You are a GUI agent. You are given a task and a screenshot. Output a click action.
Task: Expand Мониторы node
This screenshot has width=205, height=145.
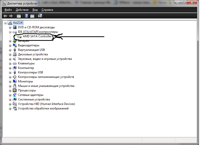pos(10,82)
